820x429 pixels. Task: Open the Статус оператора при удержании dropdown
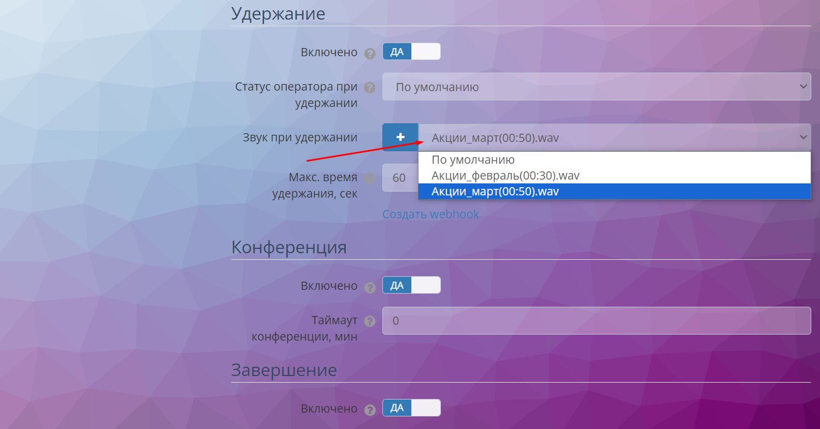[x=597, y=87]
